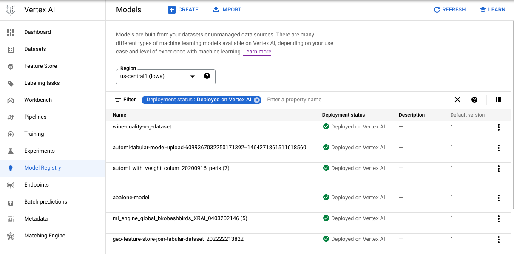The height and width of the screenshot is (254, 514).
Task: Click the Matching Engine icon
Action: coord(11,236)
